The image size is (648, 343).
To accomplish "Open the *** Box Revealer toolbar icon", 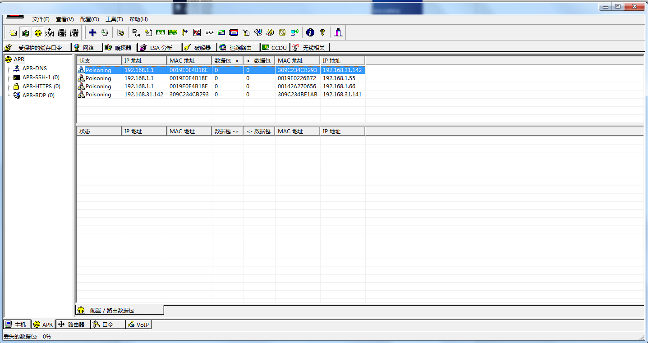I will [209, 32].
